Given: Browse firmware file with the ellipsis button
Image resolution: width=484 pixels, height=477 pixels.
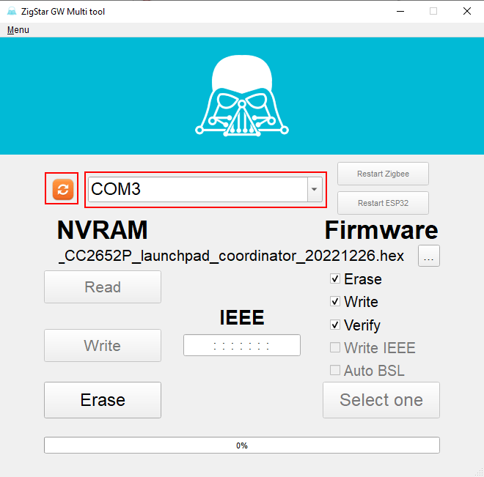Looking at the screenshot, I should coord(429,256).
